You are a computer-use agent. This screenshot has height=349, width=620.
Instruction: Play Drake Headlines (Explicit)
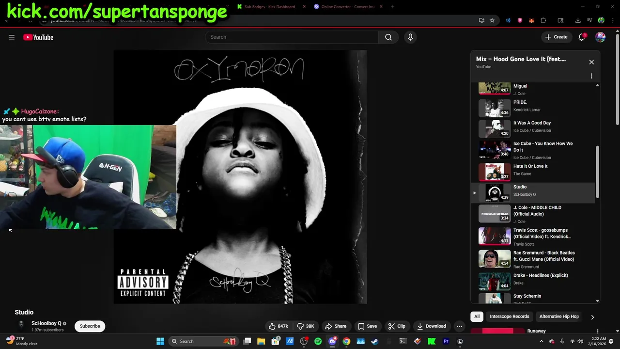click(x=533, y=281)
